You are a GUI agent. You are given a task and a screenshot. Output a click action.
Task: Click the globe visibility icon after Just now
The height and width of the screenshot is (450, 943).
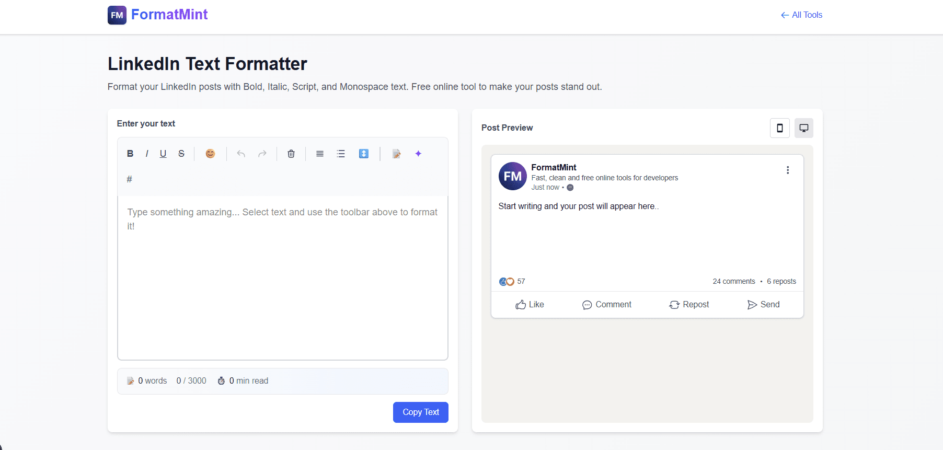click(x=570, y=188)
